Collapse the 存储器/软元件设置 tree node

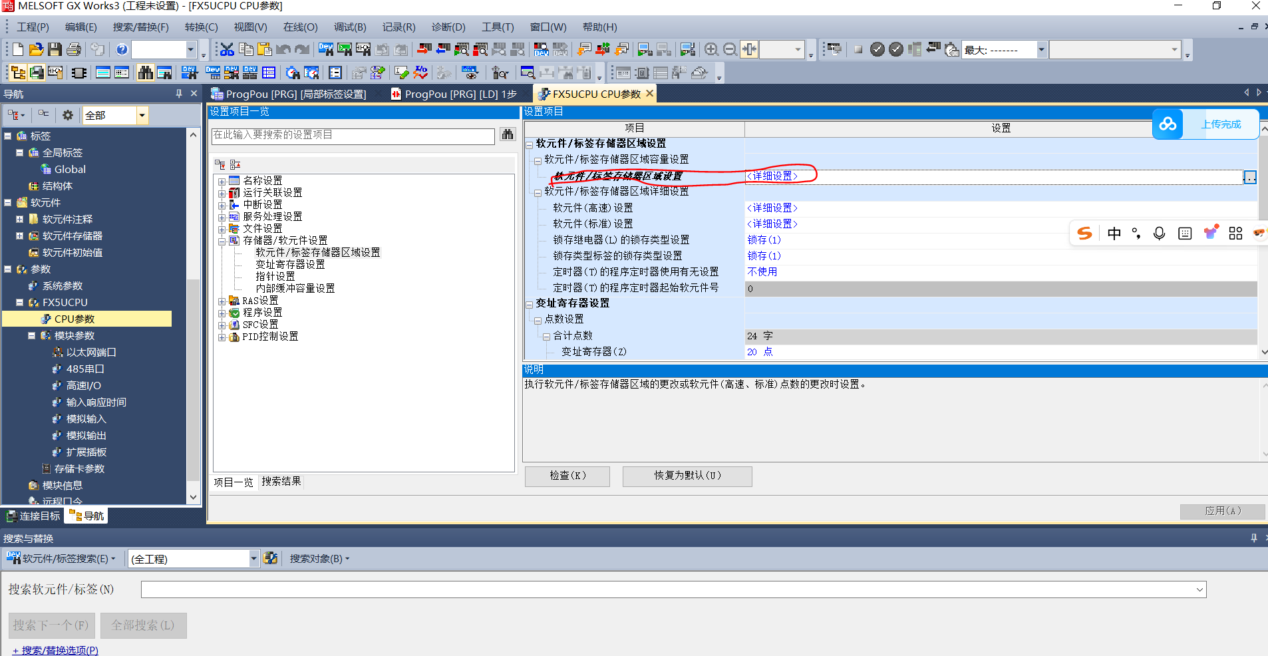tap(222, 241)
